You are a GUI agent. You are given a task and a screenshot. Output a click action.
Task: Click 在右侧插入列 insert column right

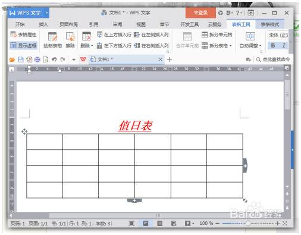[151, 46]
